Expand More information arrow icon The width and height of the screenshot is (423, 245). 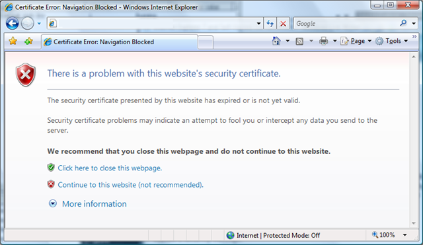coord(53,203)
